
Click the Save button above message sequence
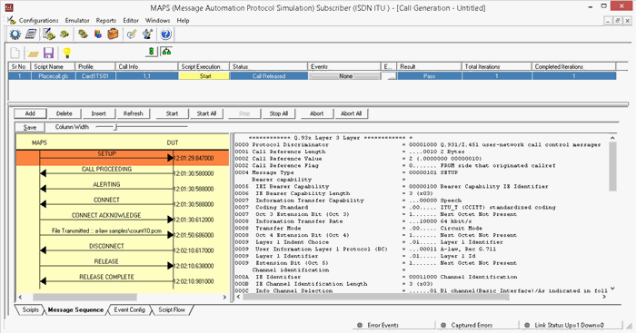point(30,127)
